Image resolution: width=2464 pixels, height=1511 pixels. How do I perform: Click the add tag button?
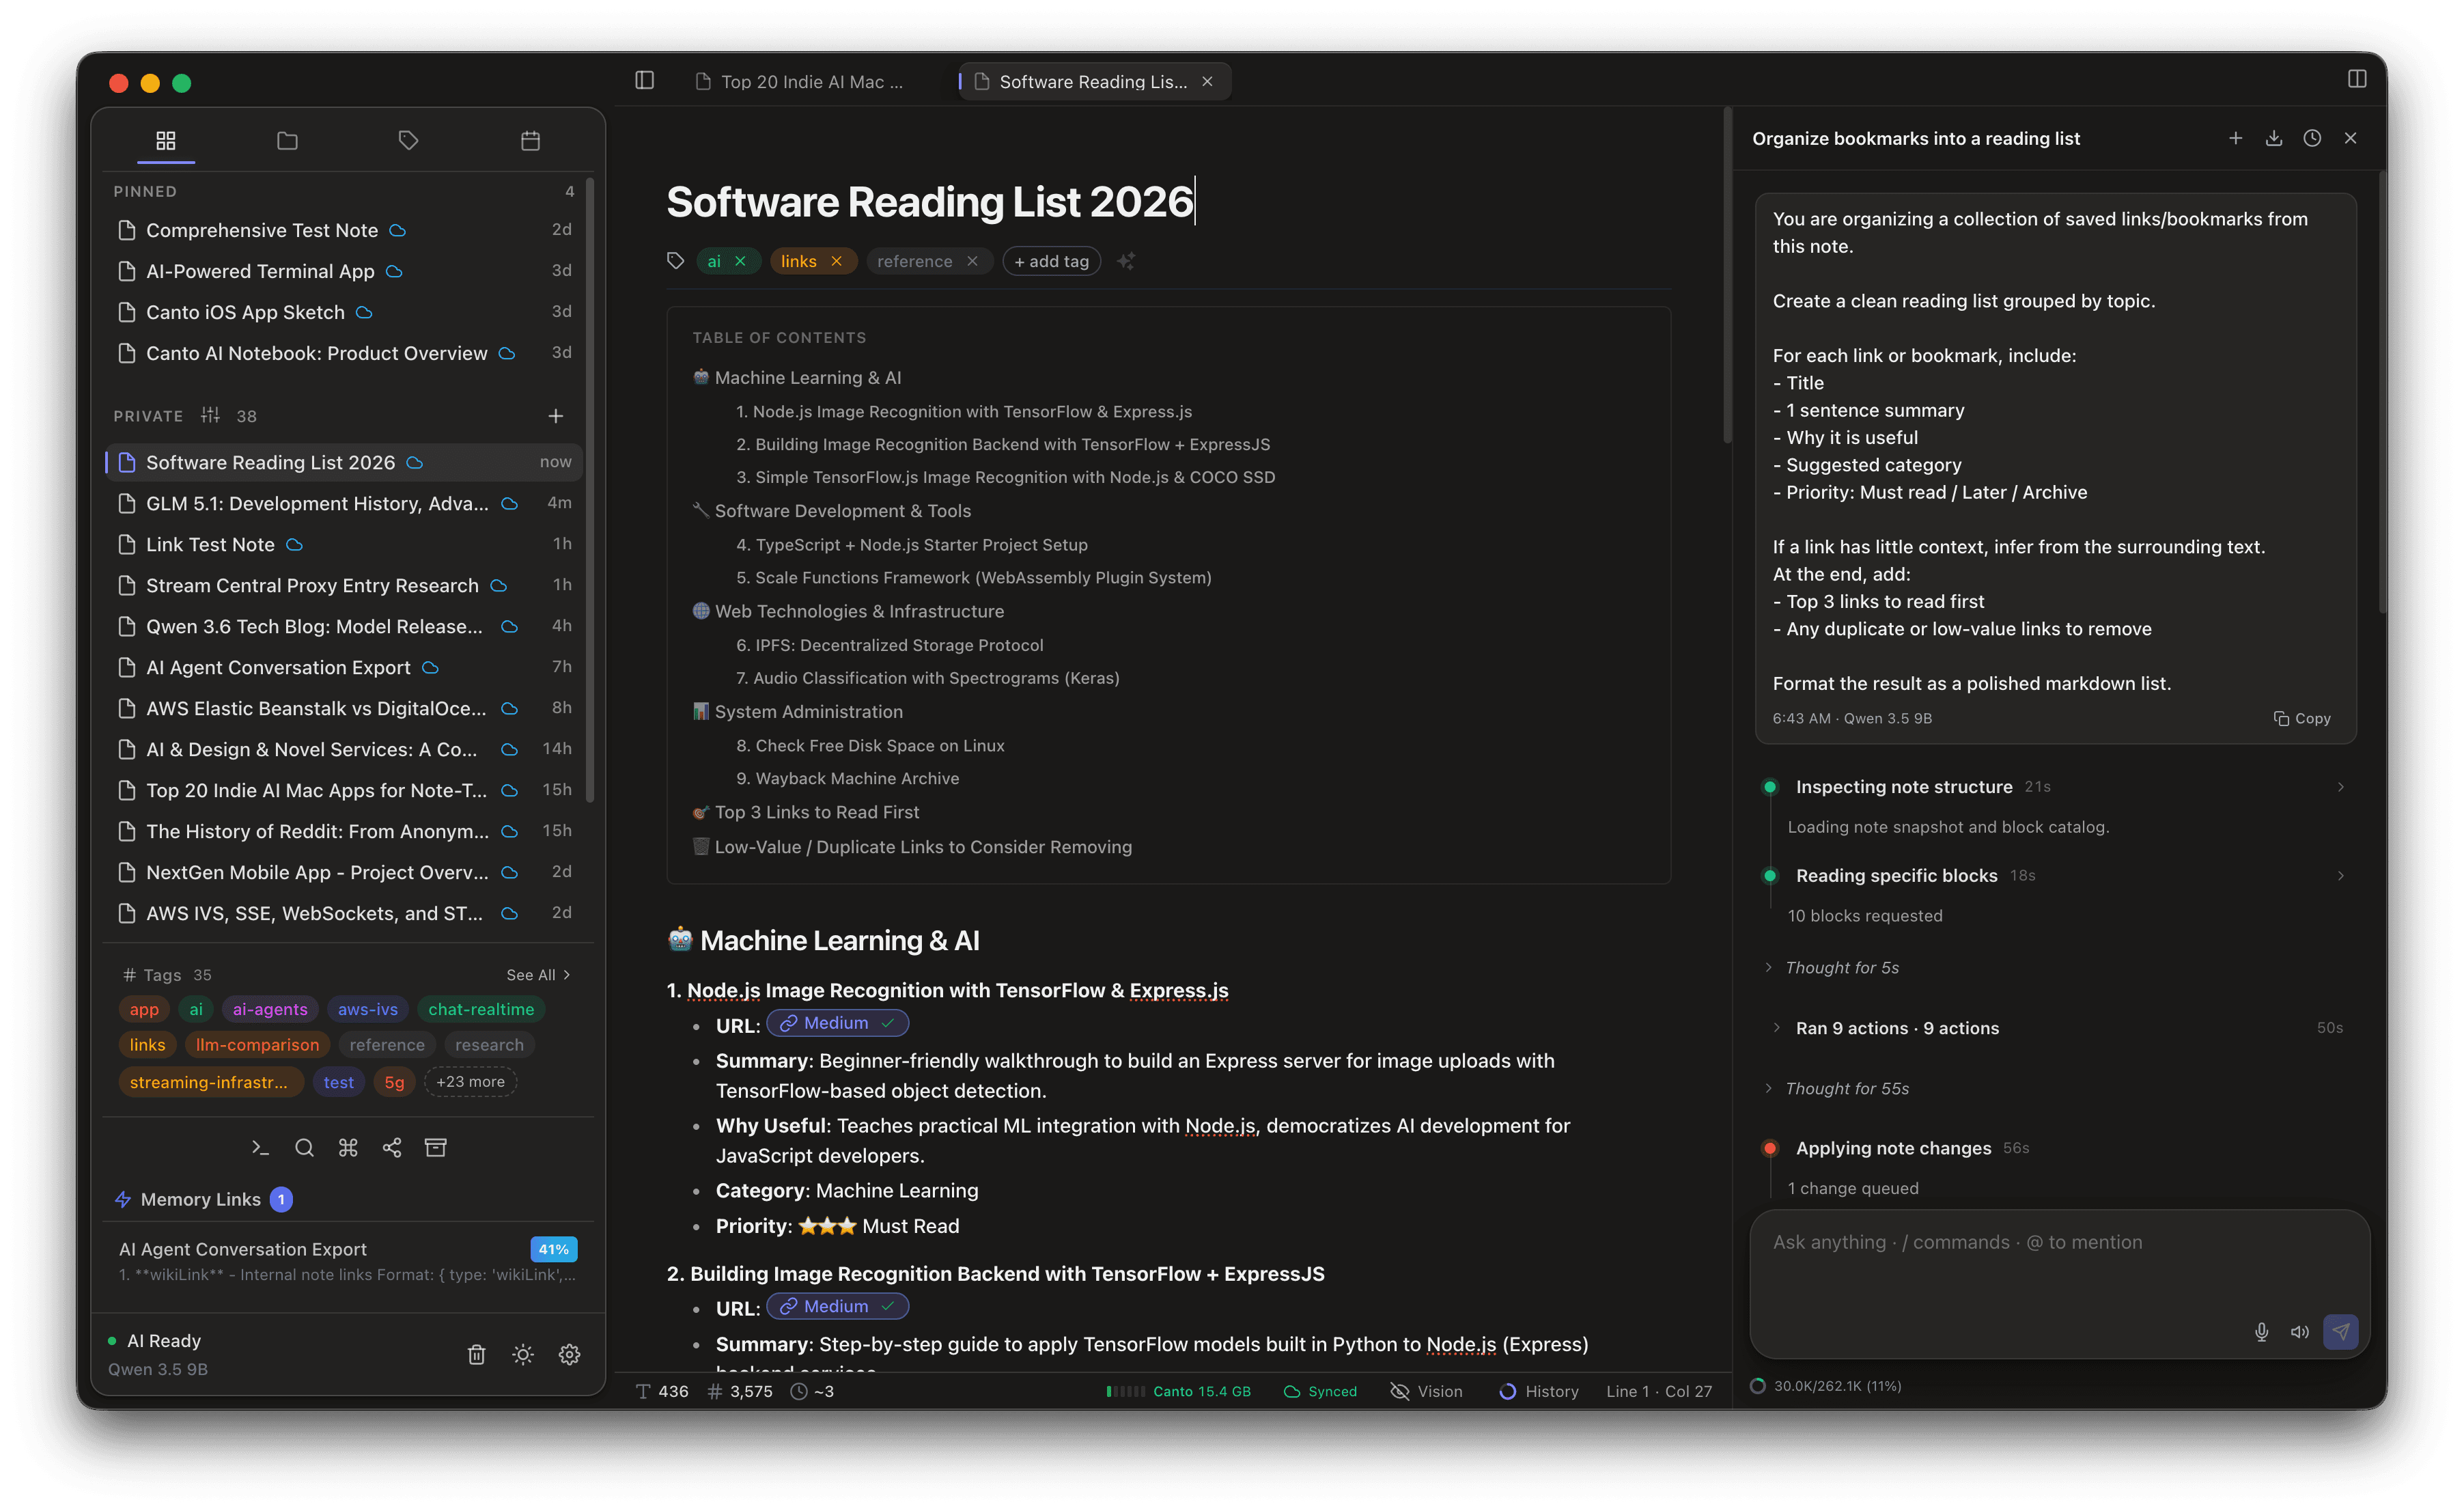click(x=1051, y=261)
